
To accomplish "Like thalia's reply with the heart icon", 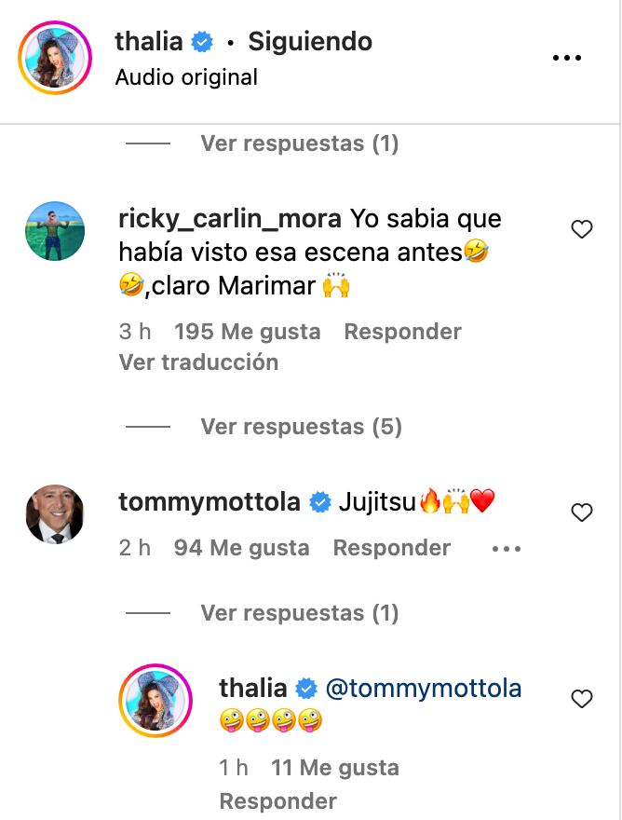I will click(582, 699).
